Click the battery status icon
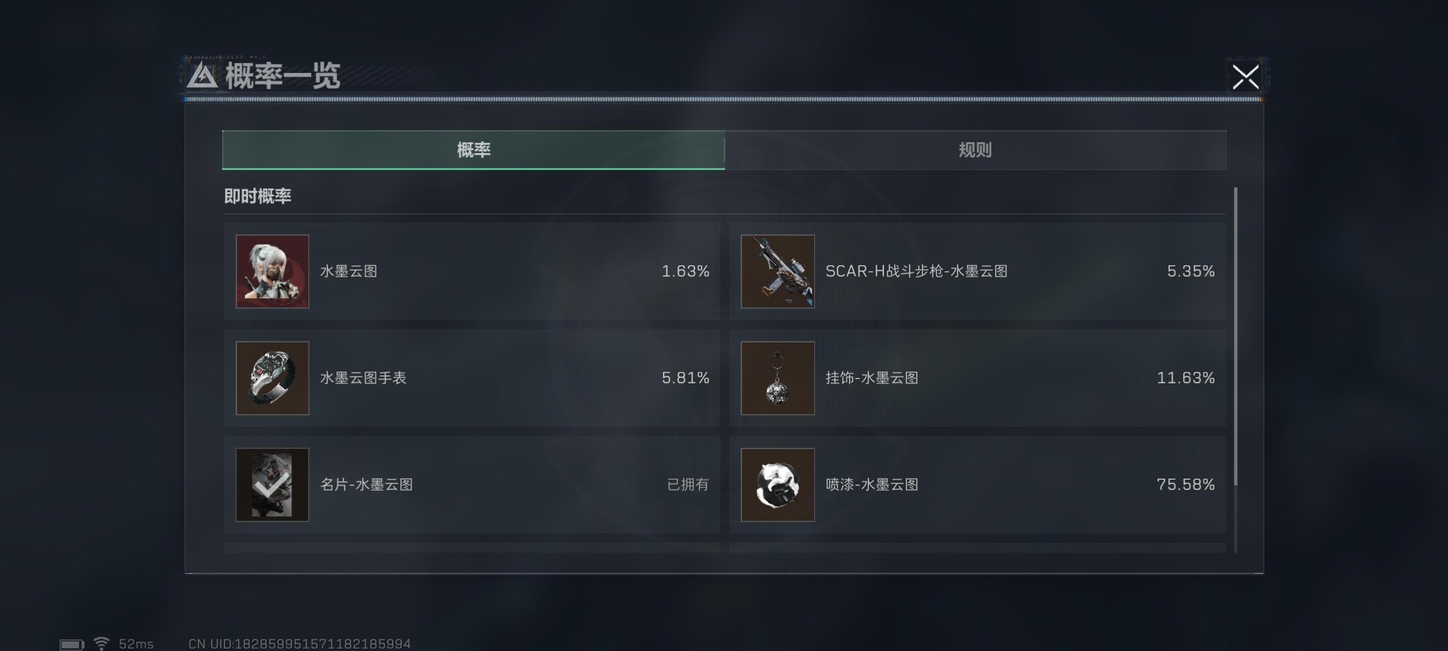Image resolution: width=1448 pixels, height=651 pixels. pos(72,644)
